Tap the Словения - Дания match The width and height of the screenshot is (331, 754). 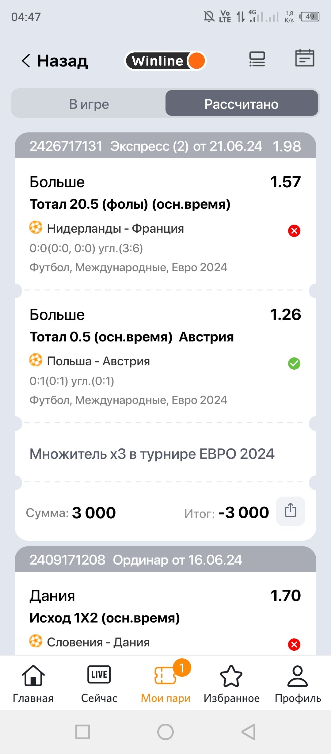tap(98, 642)
